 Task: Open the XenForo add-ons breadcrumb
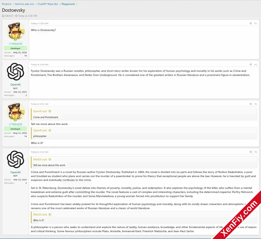point(24,4)
